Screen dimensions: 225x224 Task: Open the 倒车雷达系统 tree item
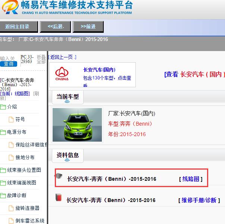(30, 221)
